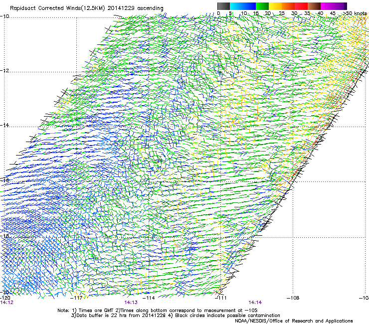Click the 14:12 time label

tap(7, 303)
